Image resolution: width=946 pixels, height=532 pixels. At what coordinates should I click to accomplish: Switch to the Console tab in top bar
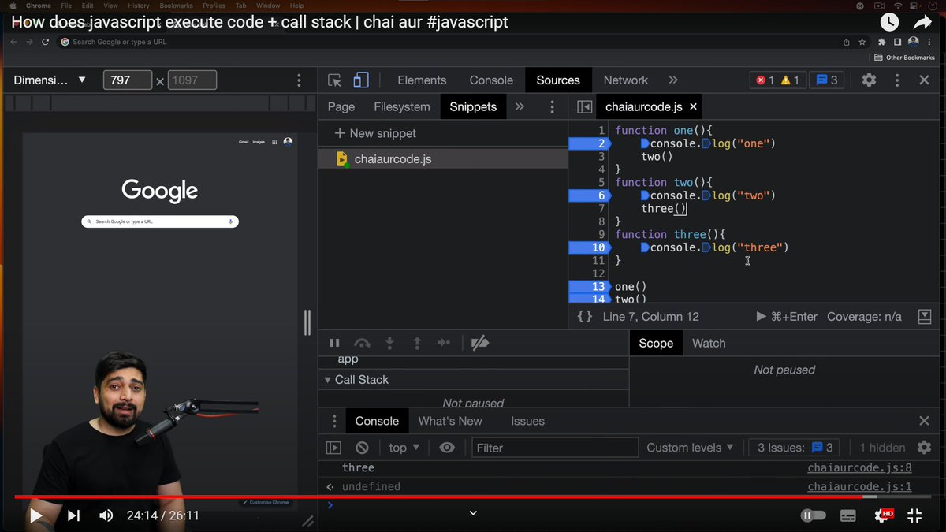point(491,80)
